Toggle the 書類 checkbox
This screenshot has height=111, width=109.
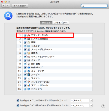coord(25,42)
